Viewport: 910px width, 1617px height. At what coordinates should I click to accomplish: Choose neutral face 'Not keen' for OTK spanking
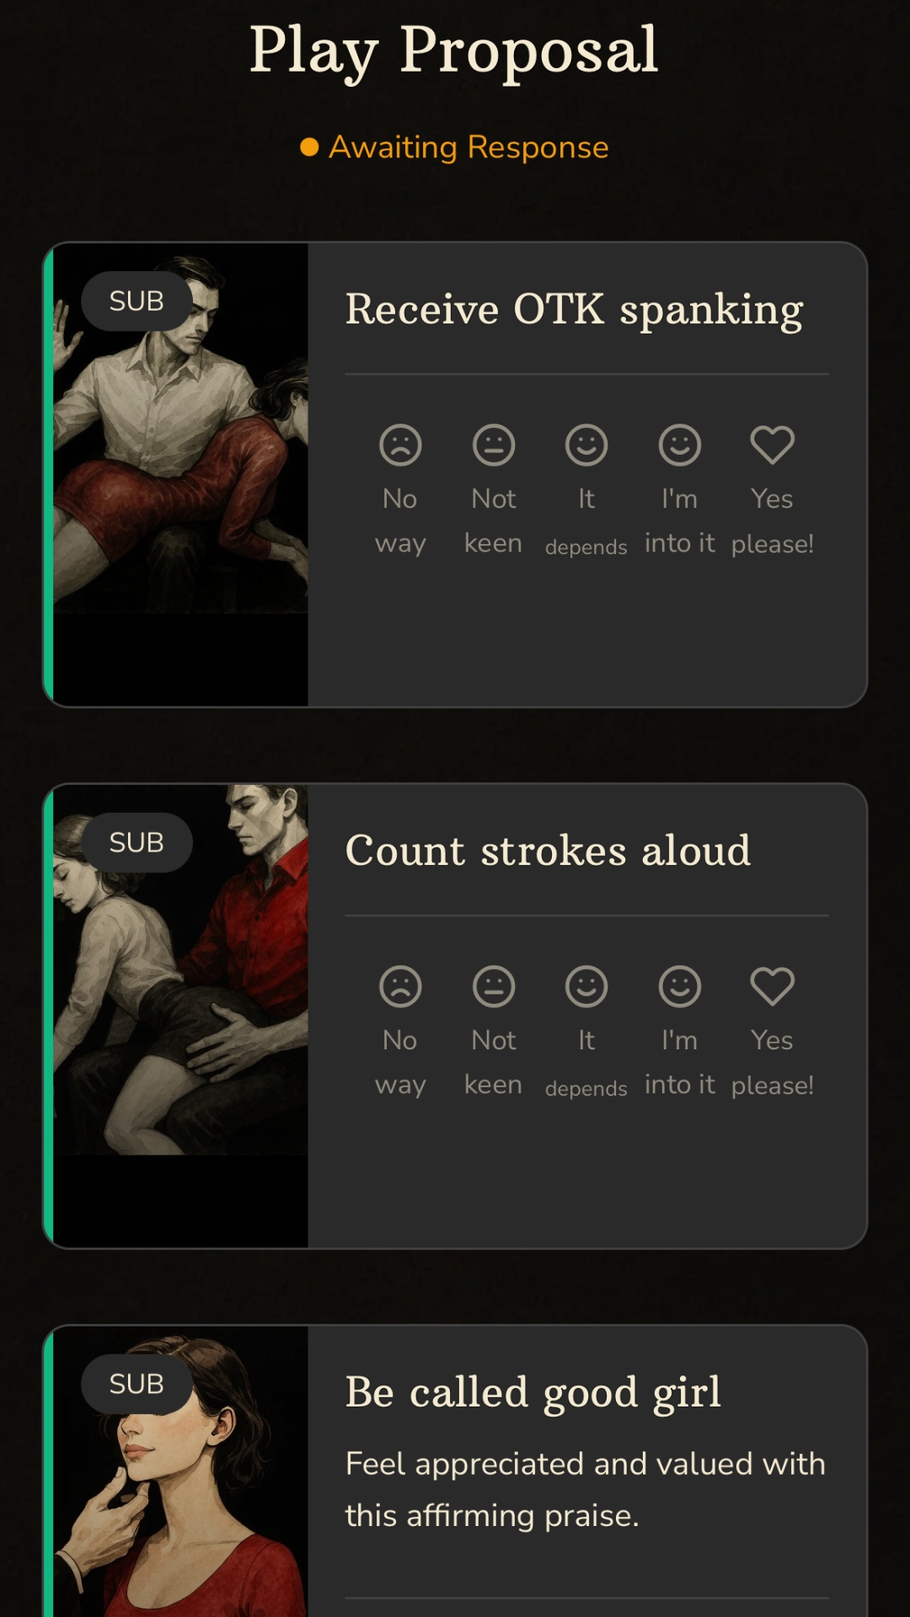(494, 445)
